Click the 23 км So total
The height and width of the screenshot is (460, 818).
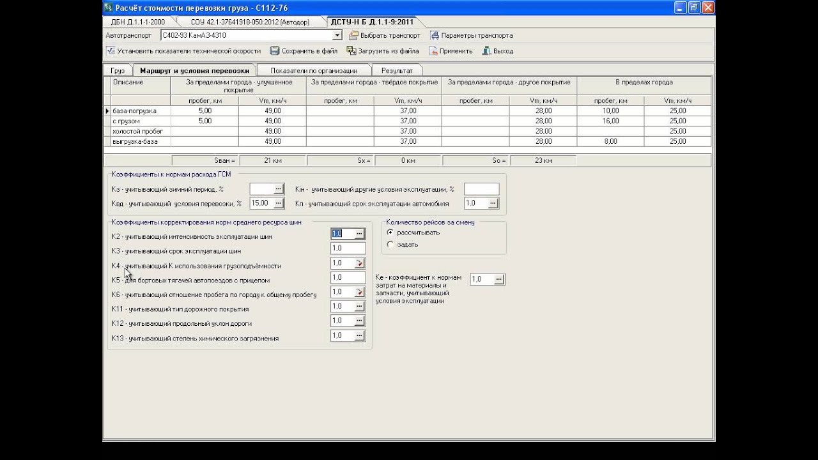pos(543,160)
